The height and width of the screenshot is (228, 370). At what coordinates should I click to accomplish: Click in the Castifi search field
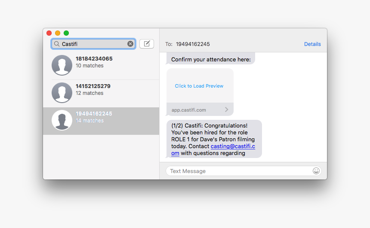(x=93, y=44)
